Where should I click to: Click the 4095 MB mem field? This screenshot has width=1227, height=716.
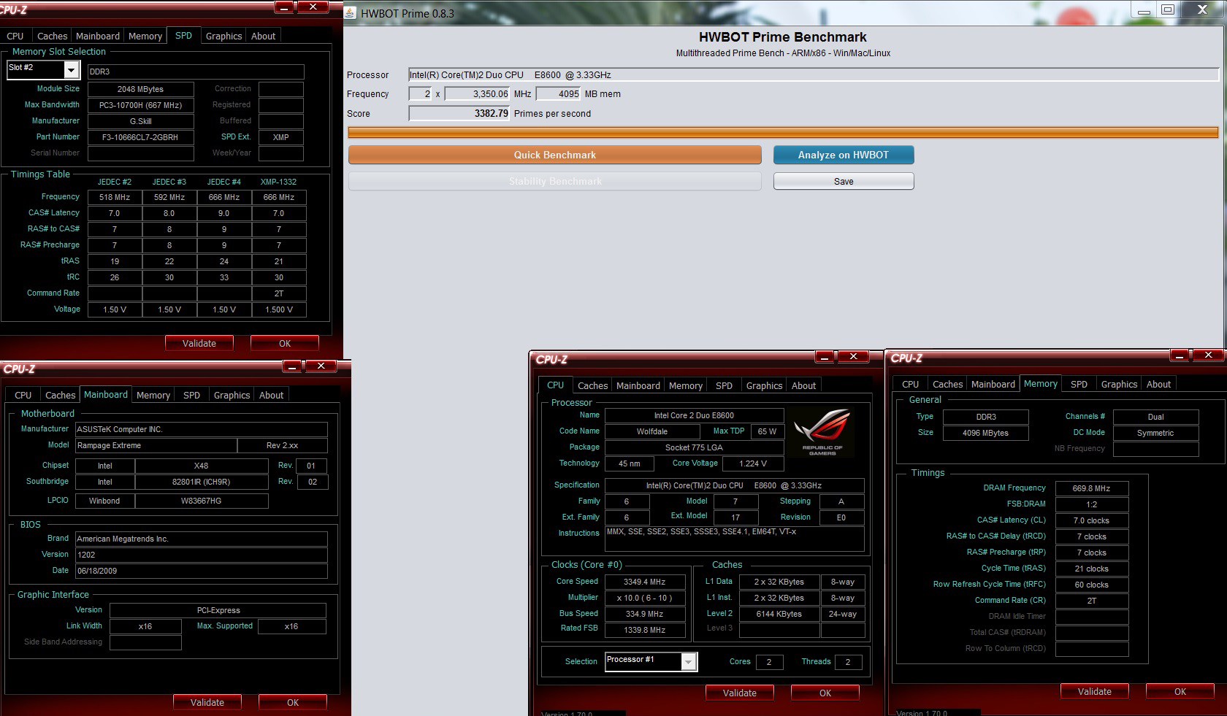(559, 93)
